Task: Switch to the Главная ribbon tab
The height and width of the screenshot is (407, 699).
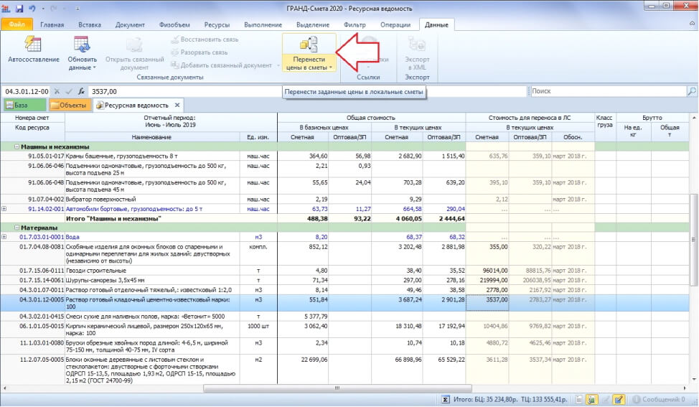Action: (x=52, y=25)
